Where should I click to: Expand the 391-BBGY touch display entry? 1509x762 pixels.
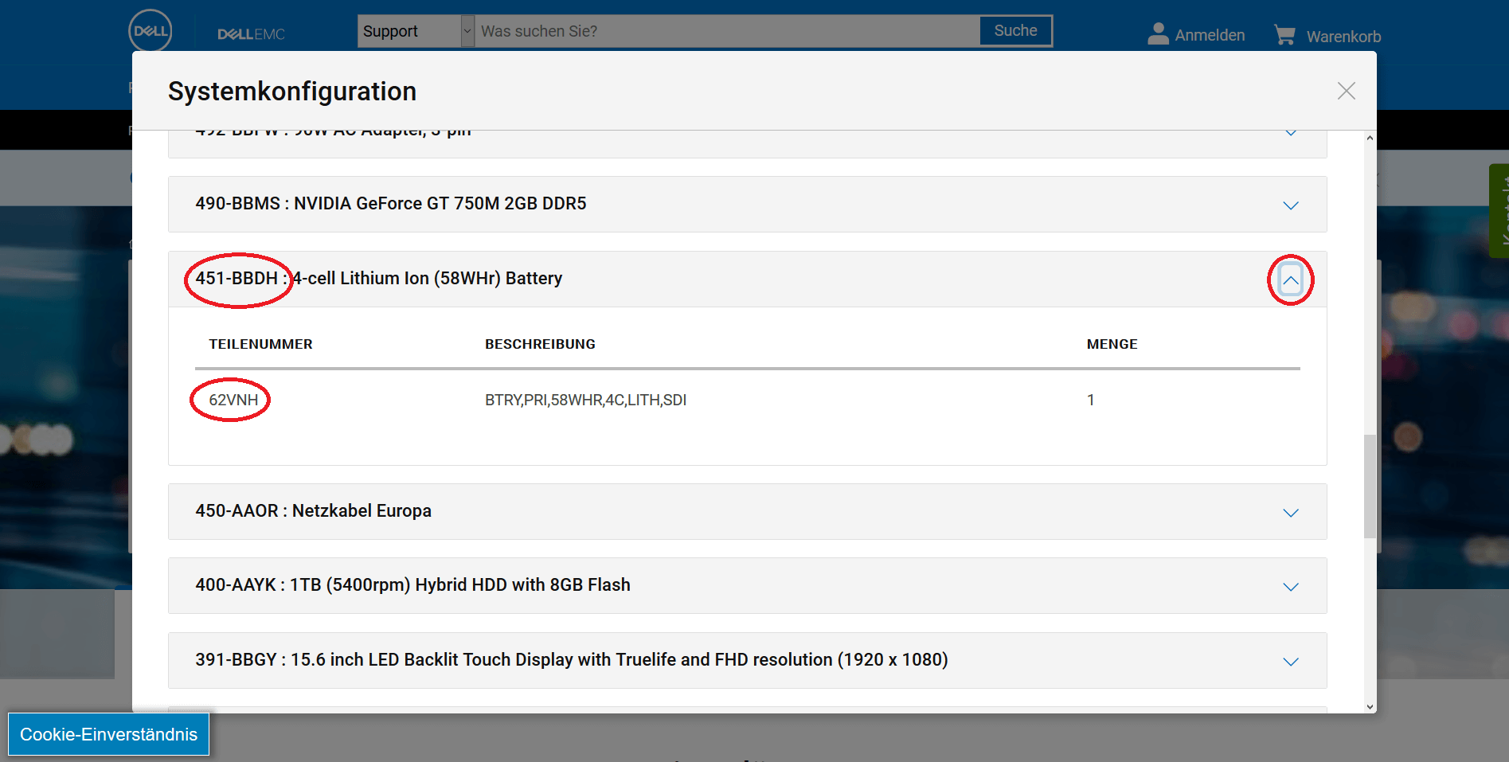(x=1290, y=660)
